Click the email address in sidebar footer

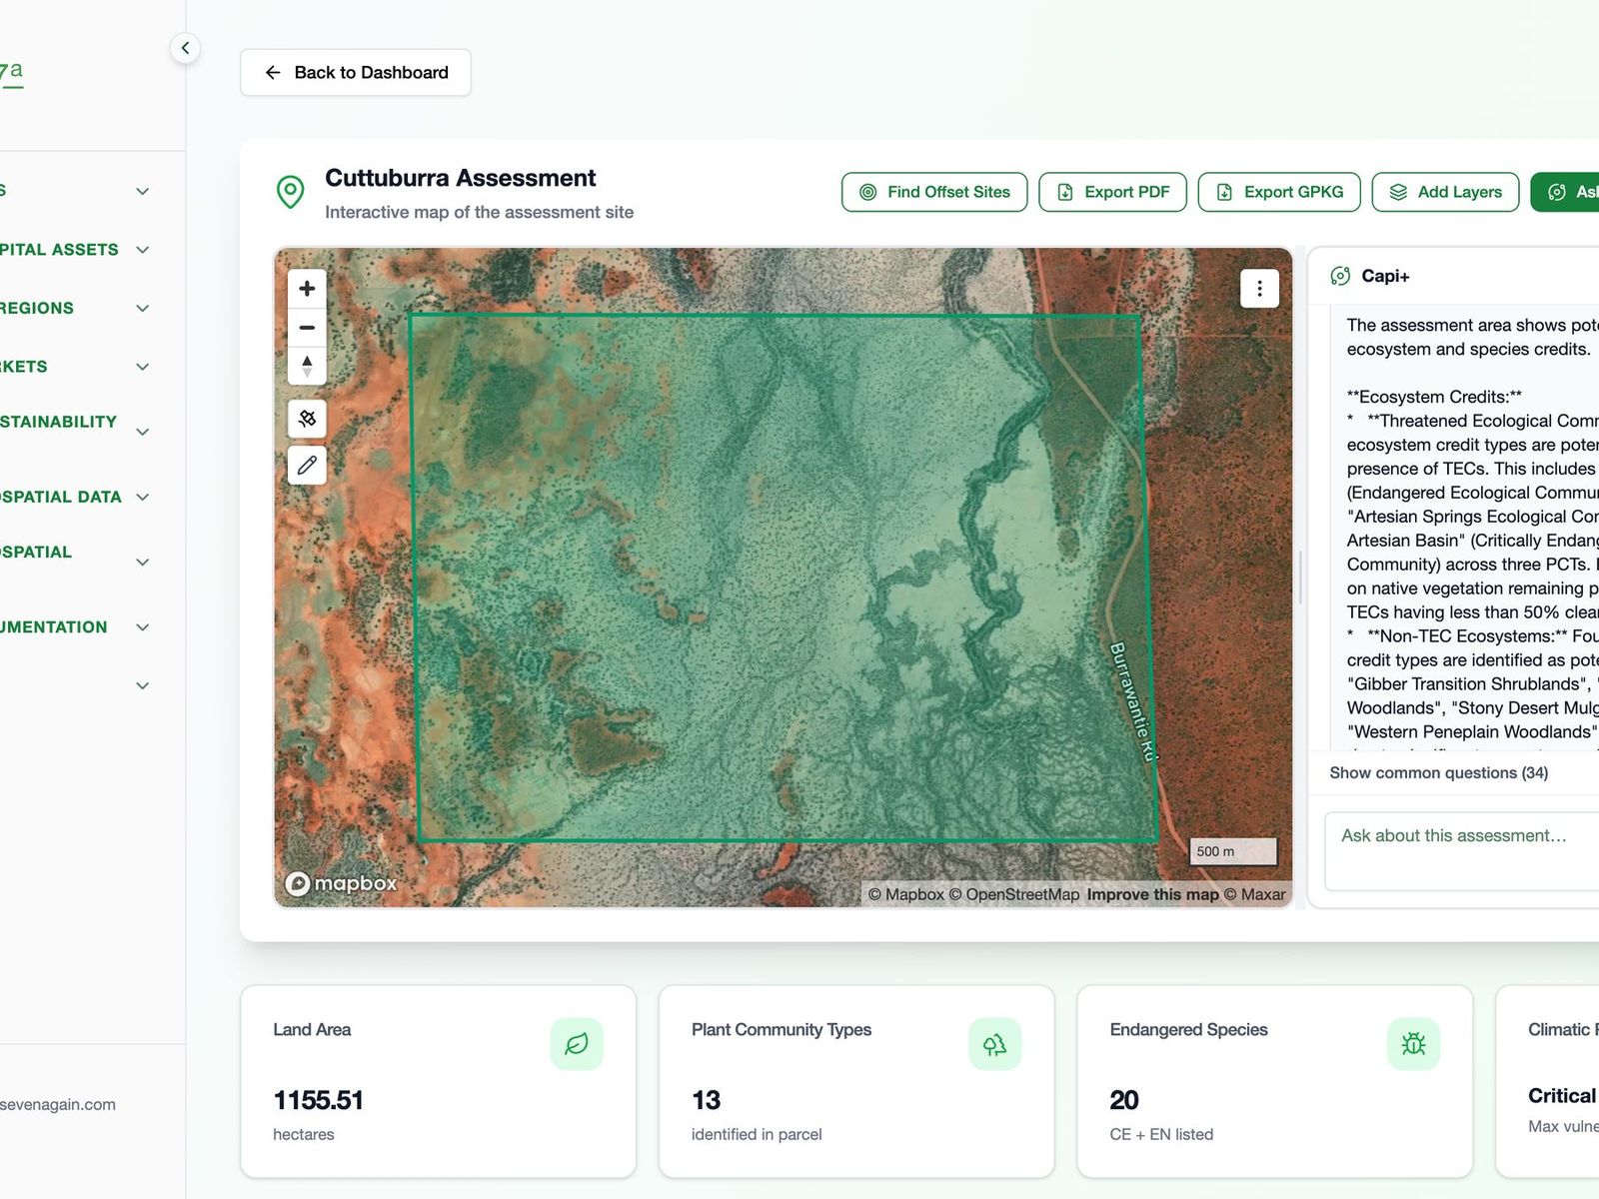(58, 1104)
